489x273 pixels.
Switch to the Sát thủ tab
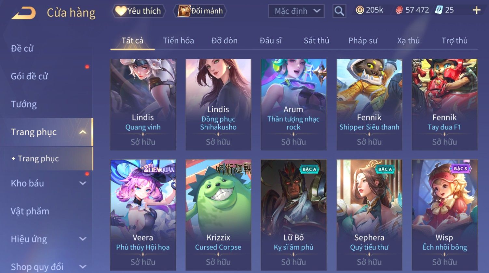click(317, 41)
